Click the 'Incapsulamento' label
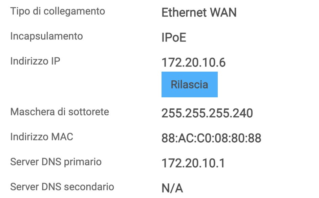 point(46,36)
